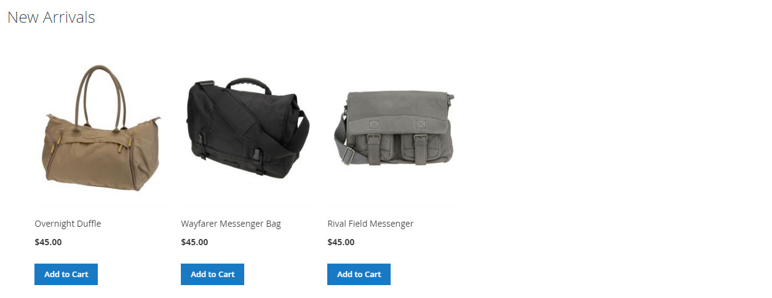This screenshot has width=772, height=298.
Task: Open the Rival Field Messenger product link
Action: click(370, 224)
